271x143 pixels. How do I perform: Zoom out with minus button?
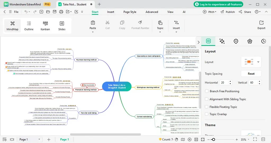tap(209, 140)
